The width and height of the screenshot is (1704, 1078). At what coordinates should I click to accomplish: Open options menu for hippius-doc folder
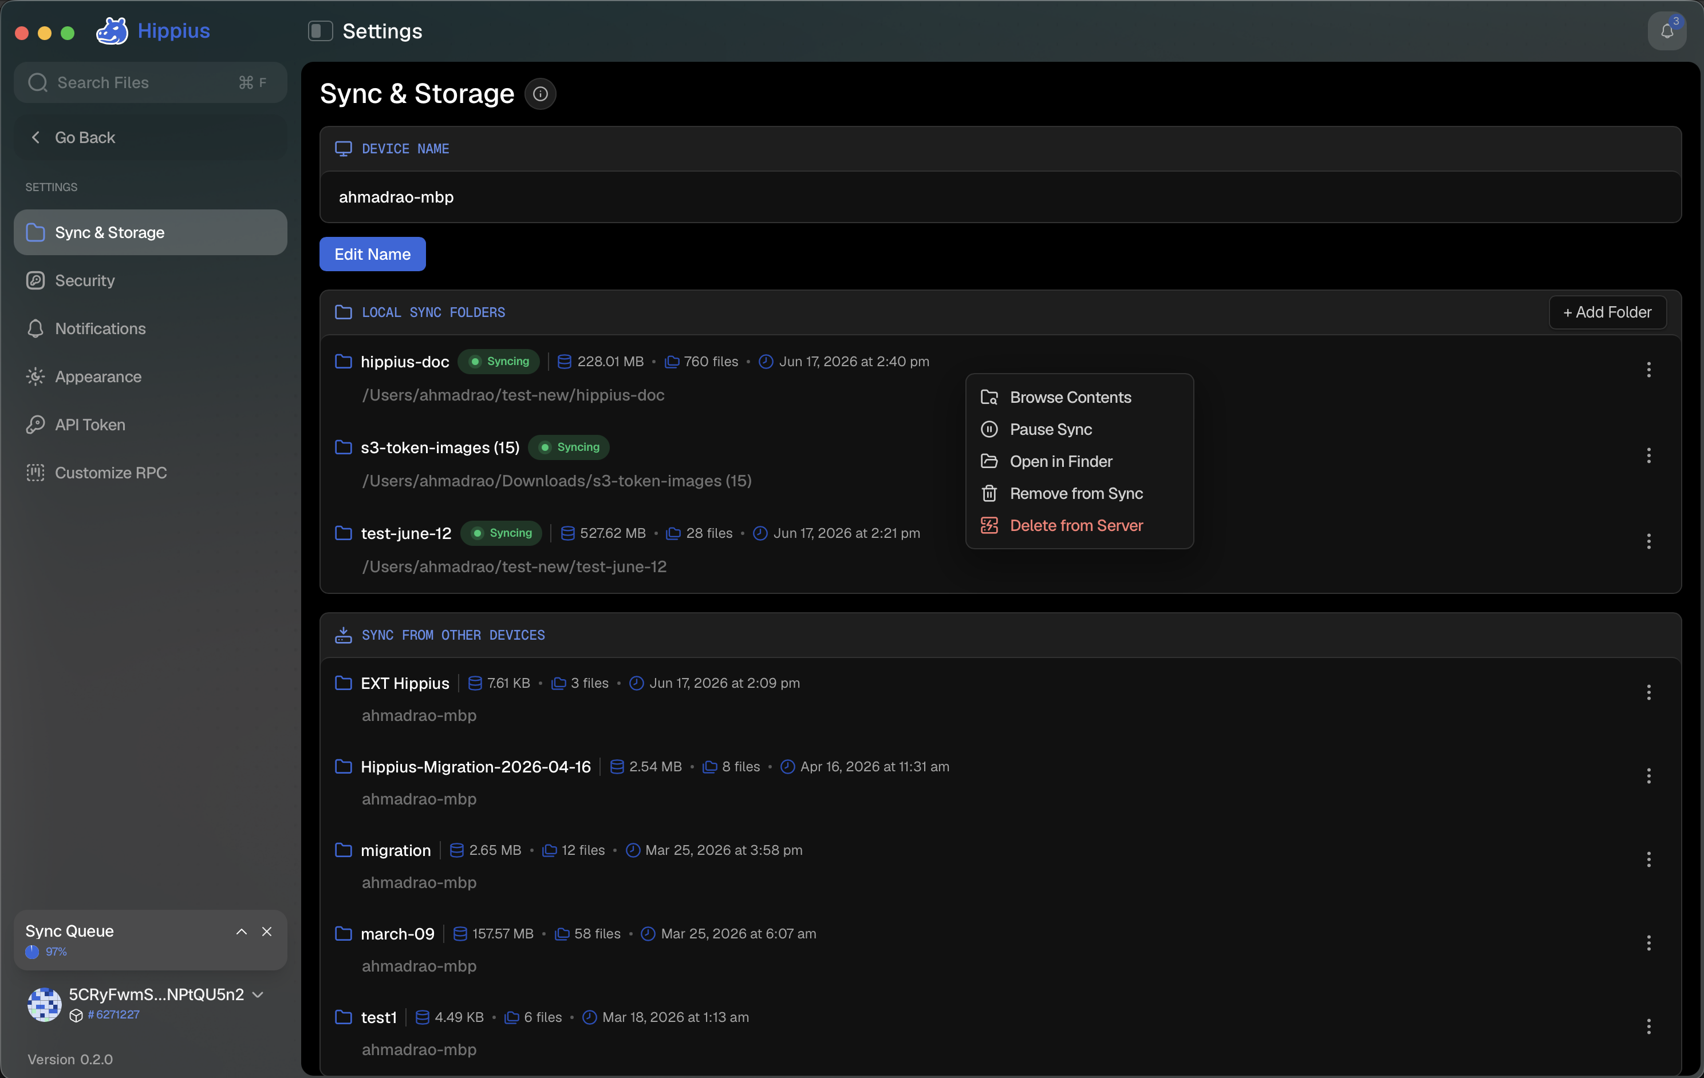pos(1648,370)
